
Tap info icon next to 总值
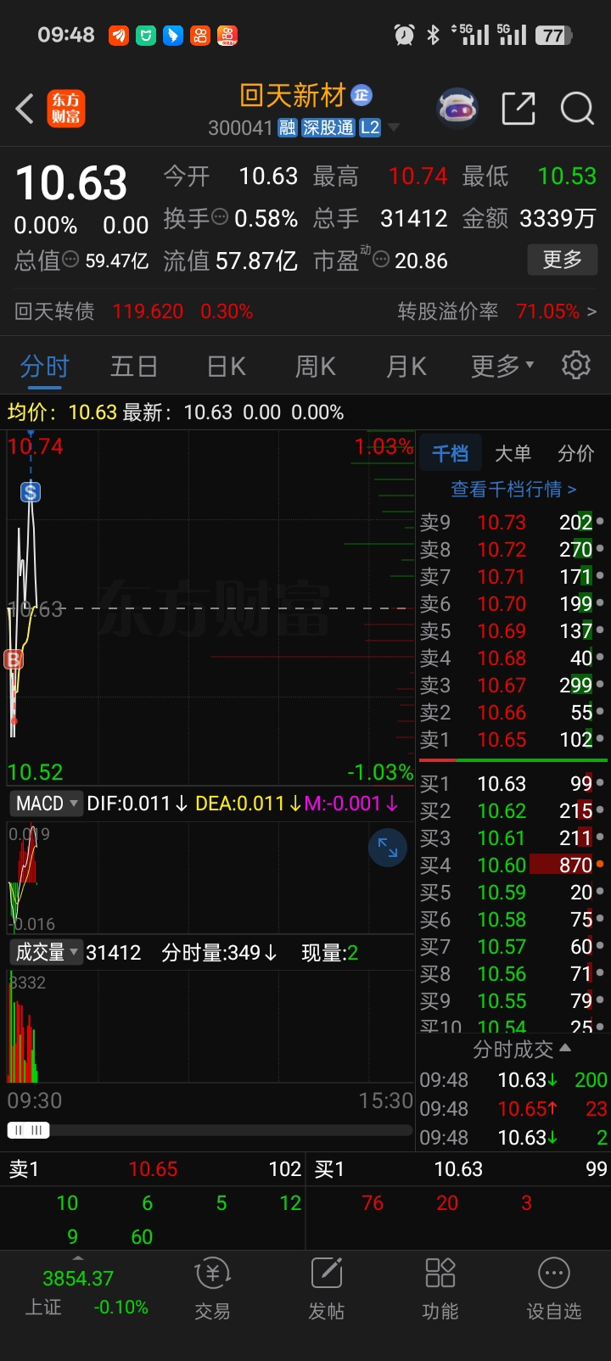pyautogui.click(x=71, y=260)
